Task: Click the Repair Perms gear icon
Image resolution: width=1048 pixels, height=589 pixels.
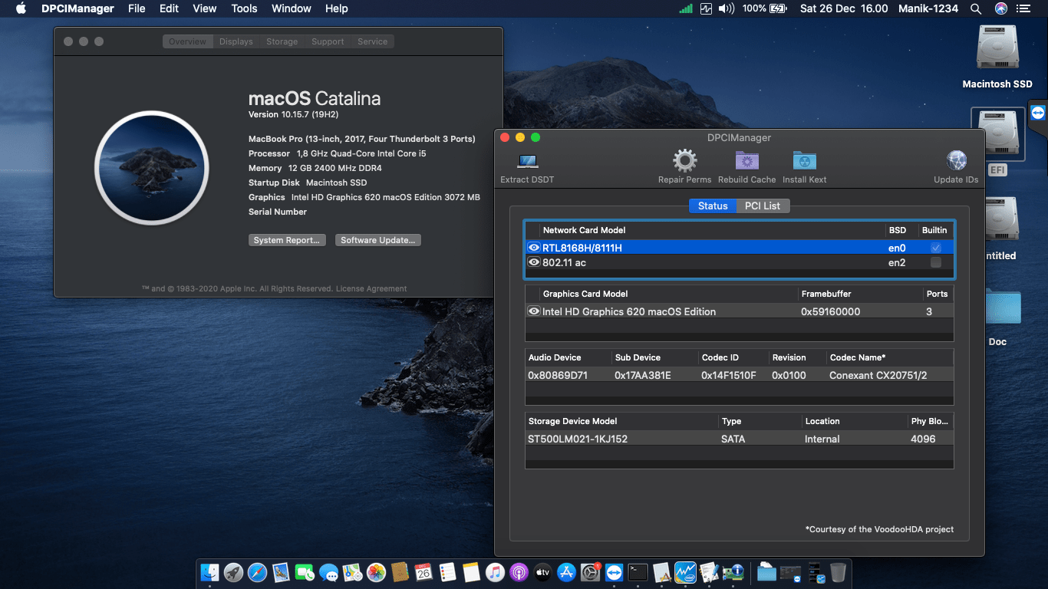Action: tap(684, 161)
